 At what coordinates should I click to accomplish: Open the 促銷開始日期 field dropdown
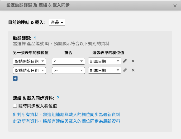(29, 61)
